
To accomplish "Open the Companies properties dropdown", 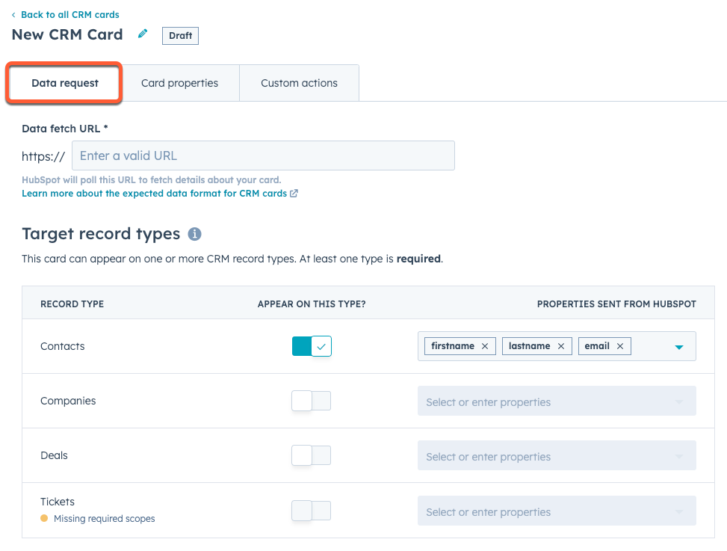I will tap(557, 401).
